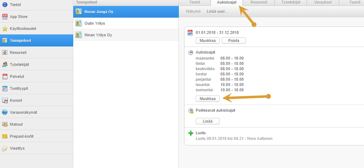Click the date range calendar icon
The image size is (364, 168).
(x=190, y=32)
